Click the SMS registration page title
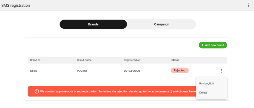Image resolution: width=254 pixels, height=108 pixels. pyautogui.click(x=16, y=5)
